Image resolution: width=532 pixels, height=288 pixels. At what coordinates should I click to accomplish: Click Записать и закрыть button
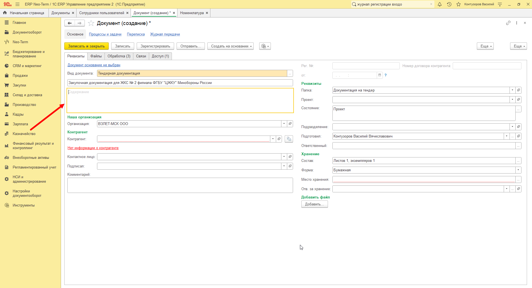[x=86, y=46]
